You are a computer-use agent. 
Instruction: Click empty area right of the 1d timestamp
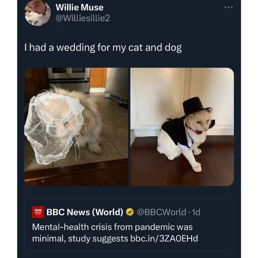tap(217, 212)
